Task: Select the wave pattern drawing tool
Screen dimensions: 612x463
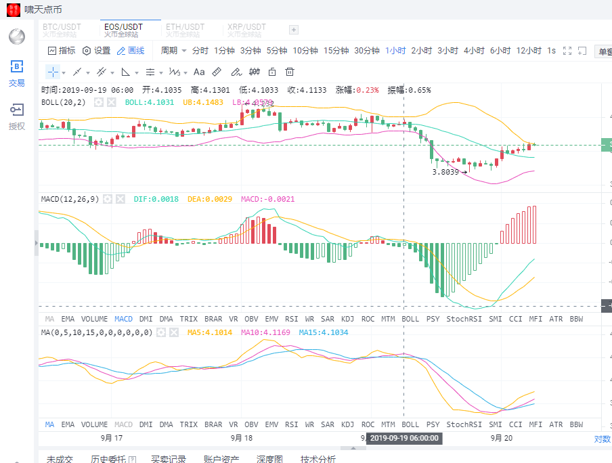Action: [x=175, y=72]
